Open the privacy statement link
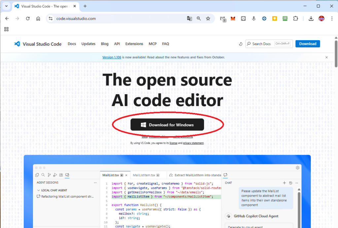 [193, 143]
